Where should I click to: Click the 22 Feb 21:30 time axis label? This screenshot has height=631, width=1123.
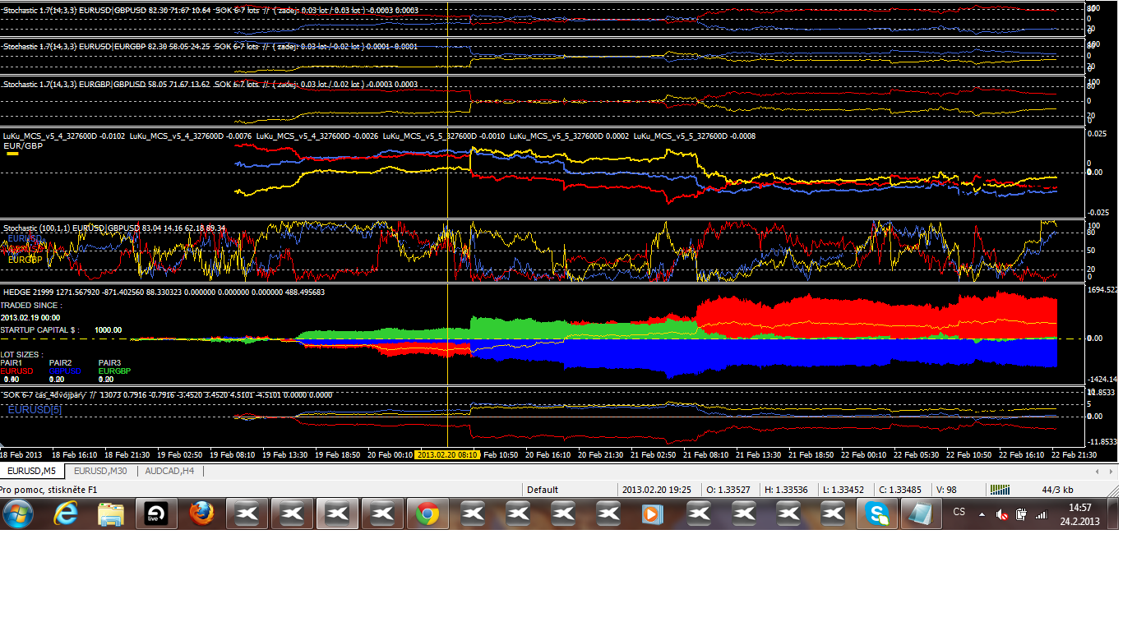coord(1074,454)
